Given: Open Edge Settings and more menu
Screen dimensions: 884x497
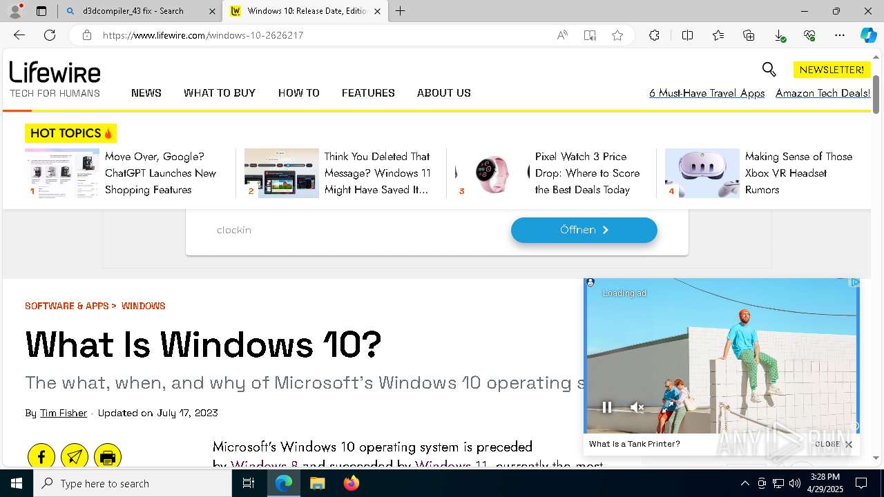Looking at the screenshot, I should click(x=840, y=35).
